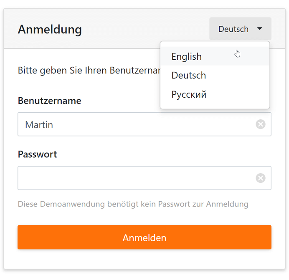Click the Passwort field label
Viewport: 289px width, 280px height.
point(37,154)
